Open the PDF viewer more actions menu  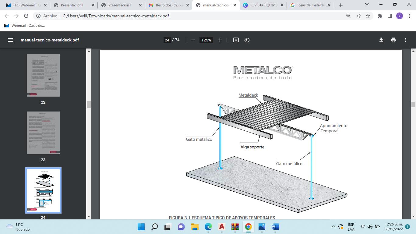coord(406,40)
